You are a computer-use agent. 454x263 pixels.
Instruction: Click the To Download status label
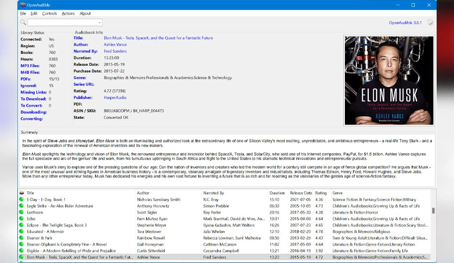click(33, 99)
